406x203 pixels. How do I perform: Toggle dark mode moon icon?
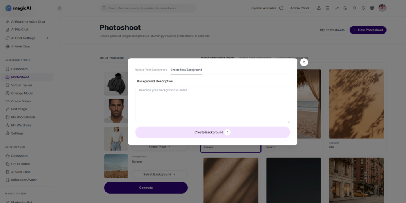point(345,8)
